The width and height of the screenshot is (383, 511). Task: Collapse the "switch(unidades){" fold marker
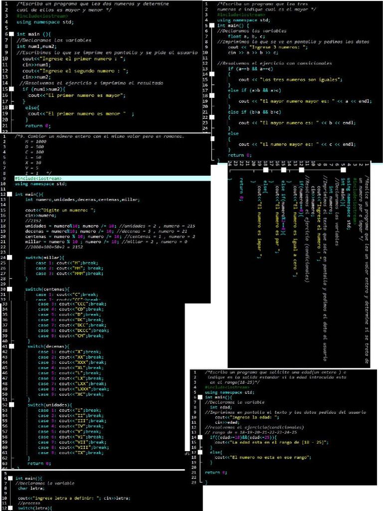(x=11, y=405)
